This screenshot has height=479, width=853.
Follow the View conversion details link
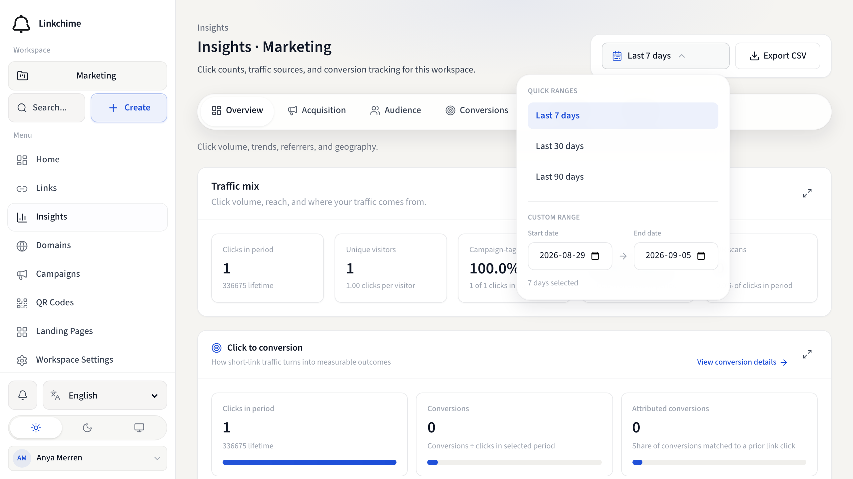742,362
